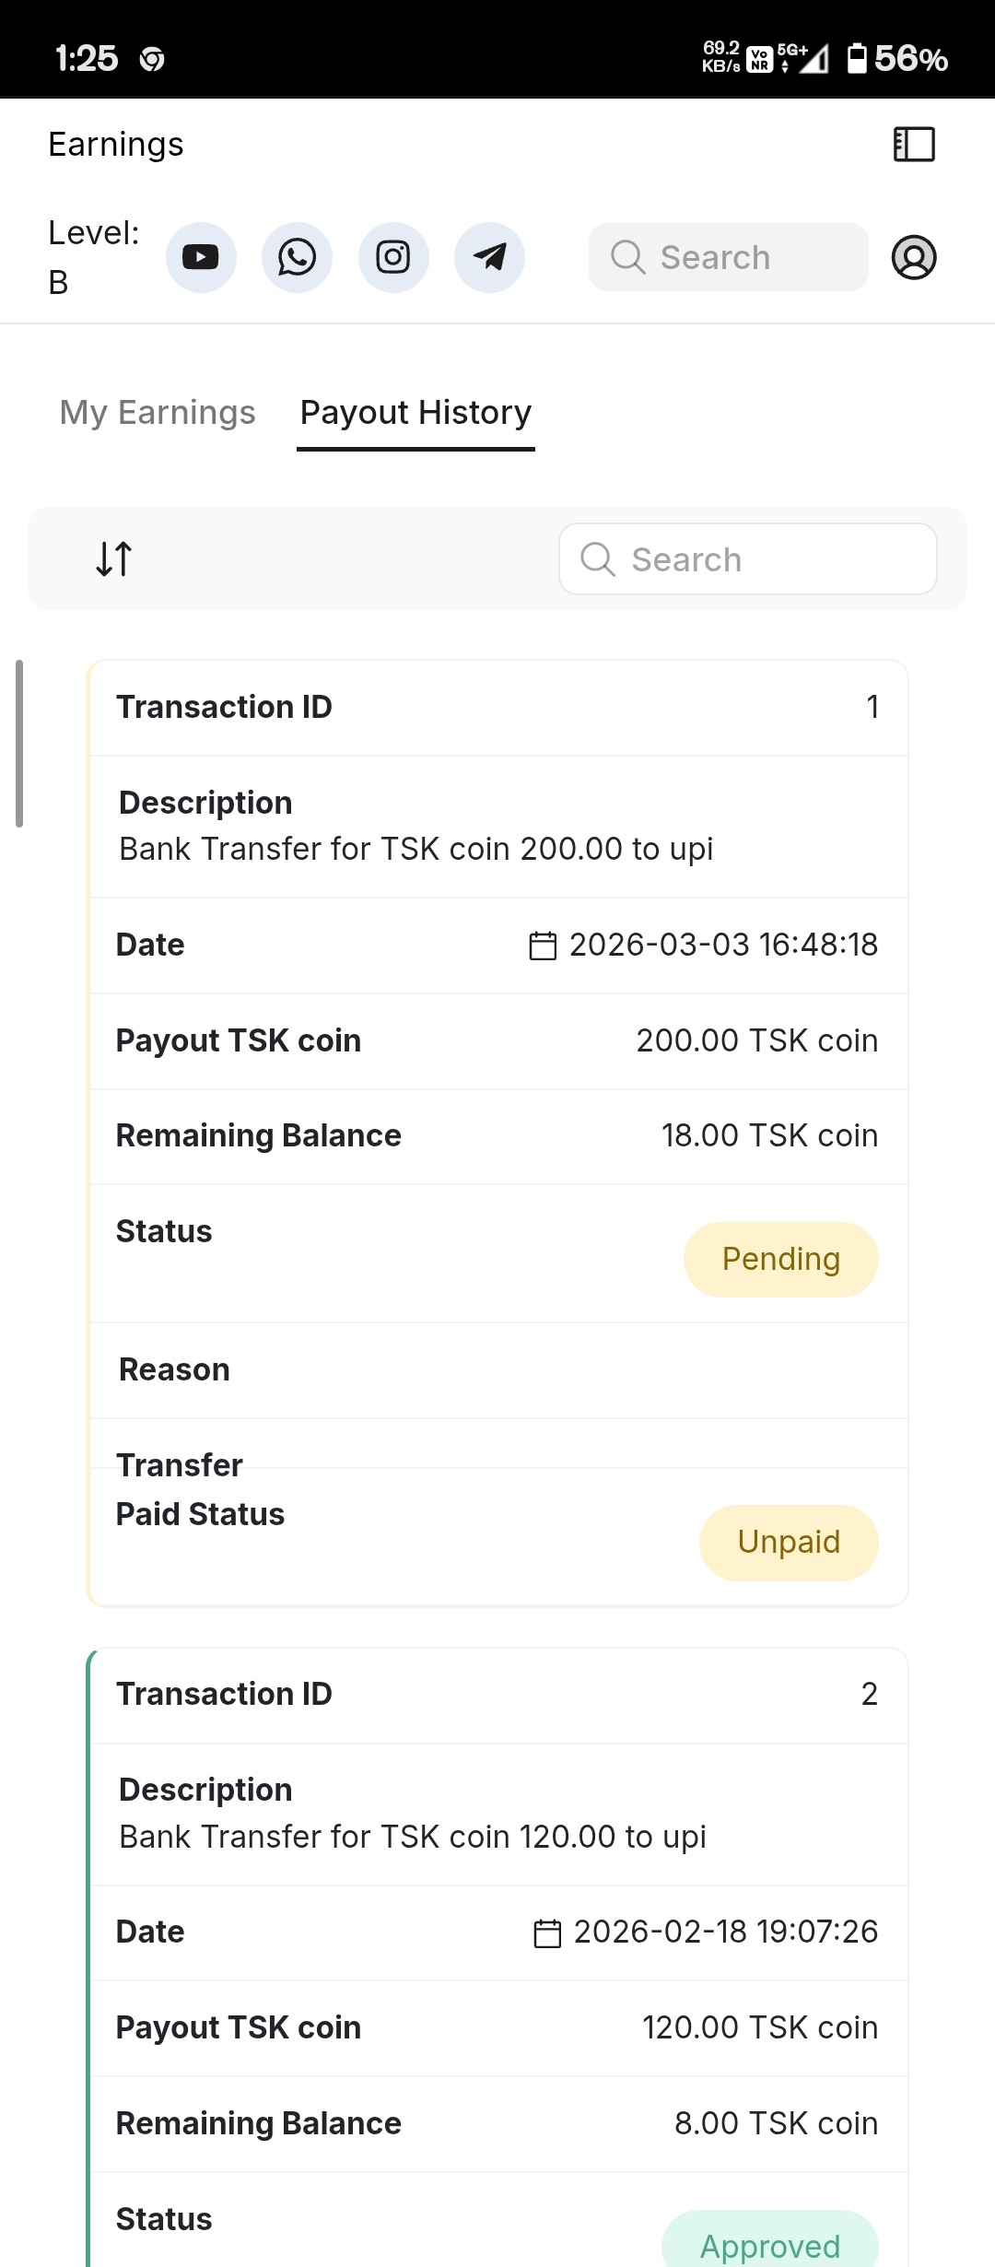Toggle the sidebar panel icon
Screen dimensions: 995x2267
click(x=914, y=145)
